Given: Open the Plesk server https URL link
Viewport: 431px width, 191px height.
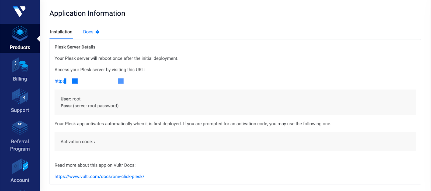Looking at the screenshot, I should tap(60, 81).
